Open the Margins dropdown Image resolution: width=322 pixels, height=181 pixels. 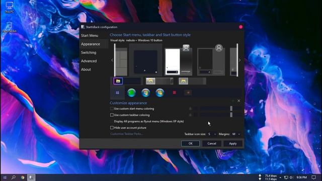pyautogui.click(x=236, y=134)
